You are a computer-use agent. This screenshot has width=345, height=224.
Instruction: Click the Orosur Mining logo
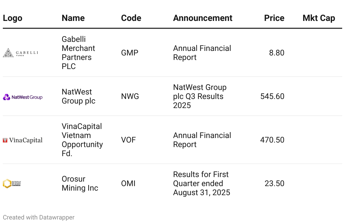(12, 184)
